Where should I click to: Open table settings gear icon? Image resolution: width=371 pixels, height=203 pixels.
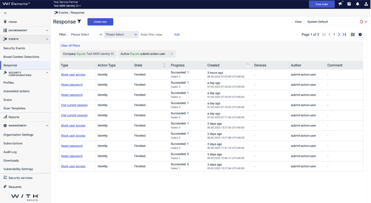coord(360,35)
